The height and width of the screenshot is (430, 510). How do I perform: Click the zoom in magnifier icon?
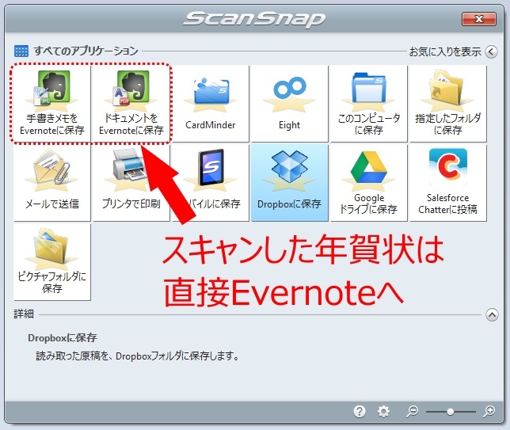(489, 412)
